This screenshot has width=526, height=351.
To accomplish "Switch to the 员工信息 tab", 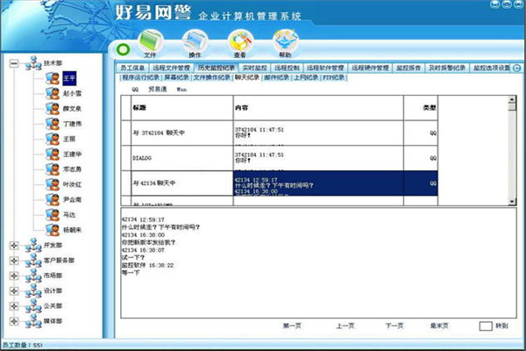I will [132, 68].
